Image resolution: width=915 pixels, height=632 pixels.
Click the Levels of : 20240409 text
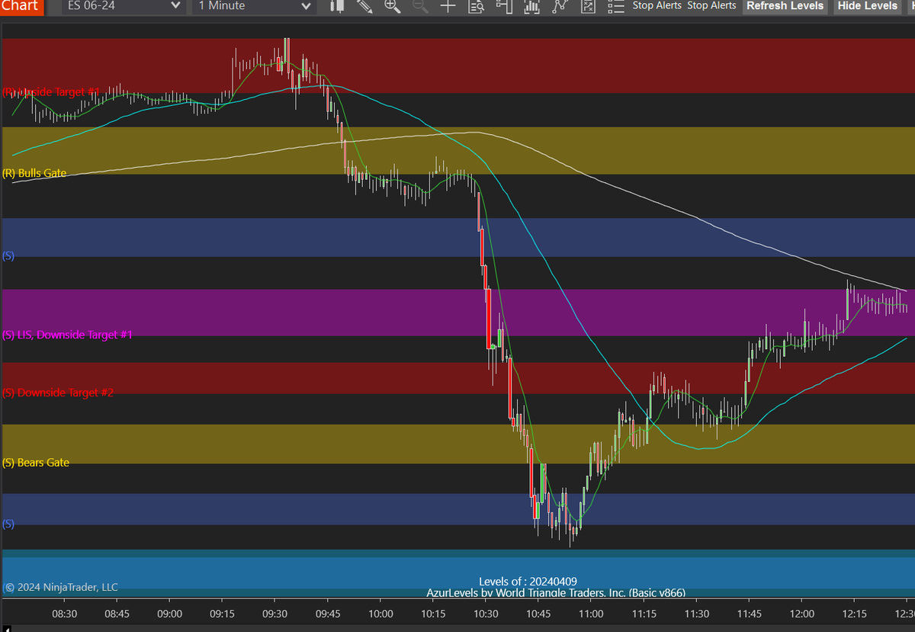point(528,582)
